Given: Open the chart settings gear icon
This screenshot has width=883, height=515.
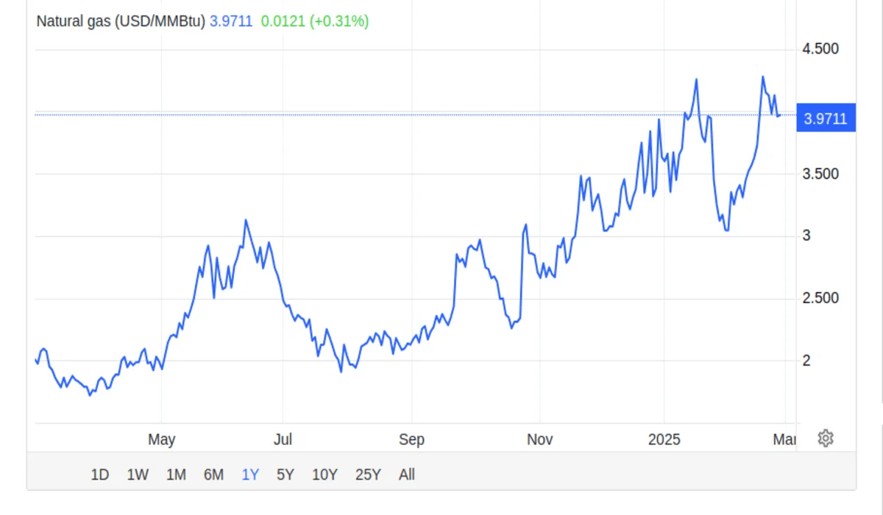Looking at the screenshot, I should pos(825,438).
